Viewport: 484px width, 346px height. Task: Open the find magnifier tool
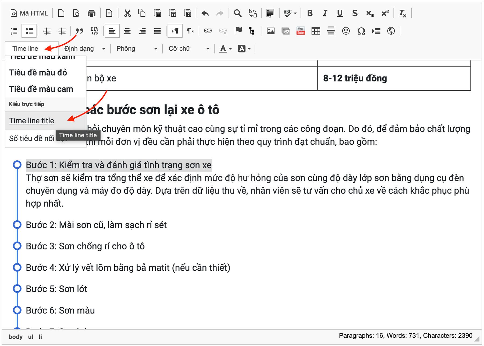coord(237,13)
